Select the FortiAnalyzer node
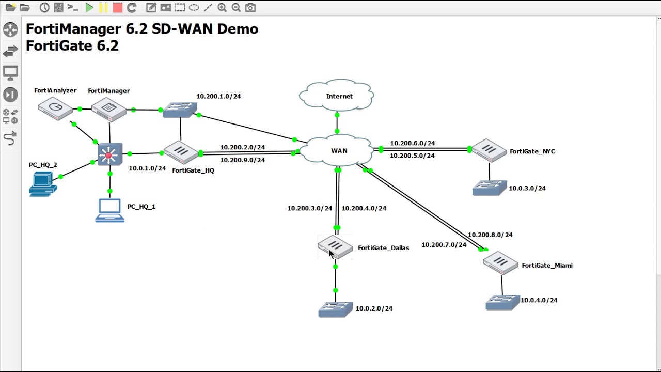The width and height of the screenshot is (661, 372). 56,109
